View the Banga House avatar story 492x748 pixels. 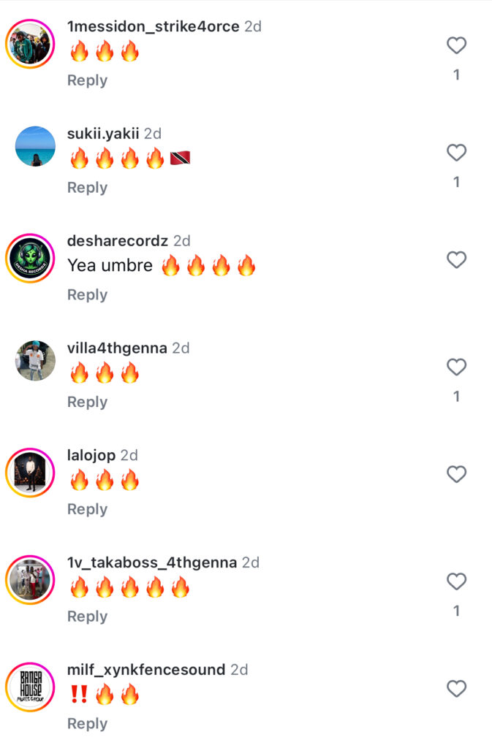[x=30, y=687]
